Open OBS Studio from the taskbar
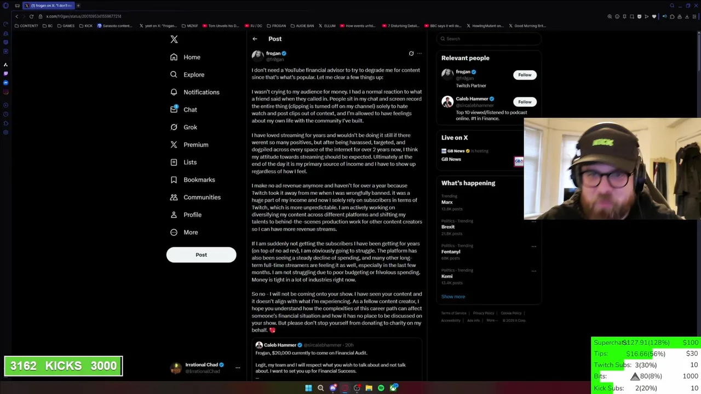 pyautogui.click(x=357, y=388)
